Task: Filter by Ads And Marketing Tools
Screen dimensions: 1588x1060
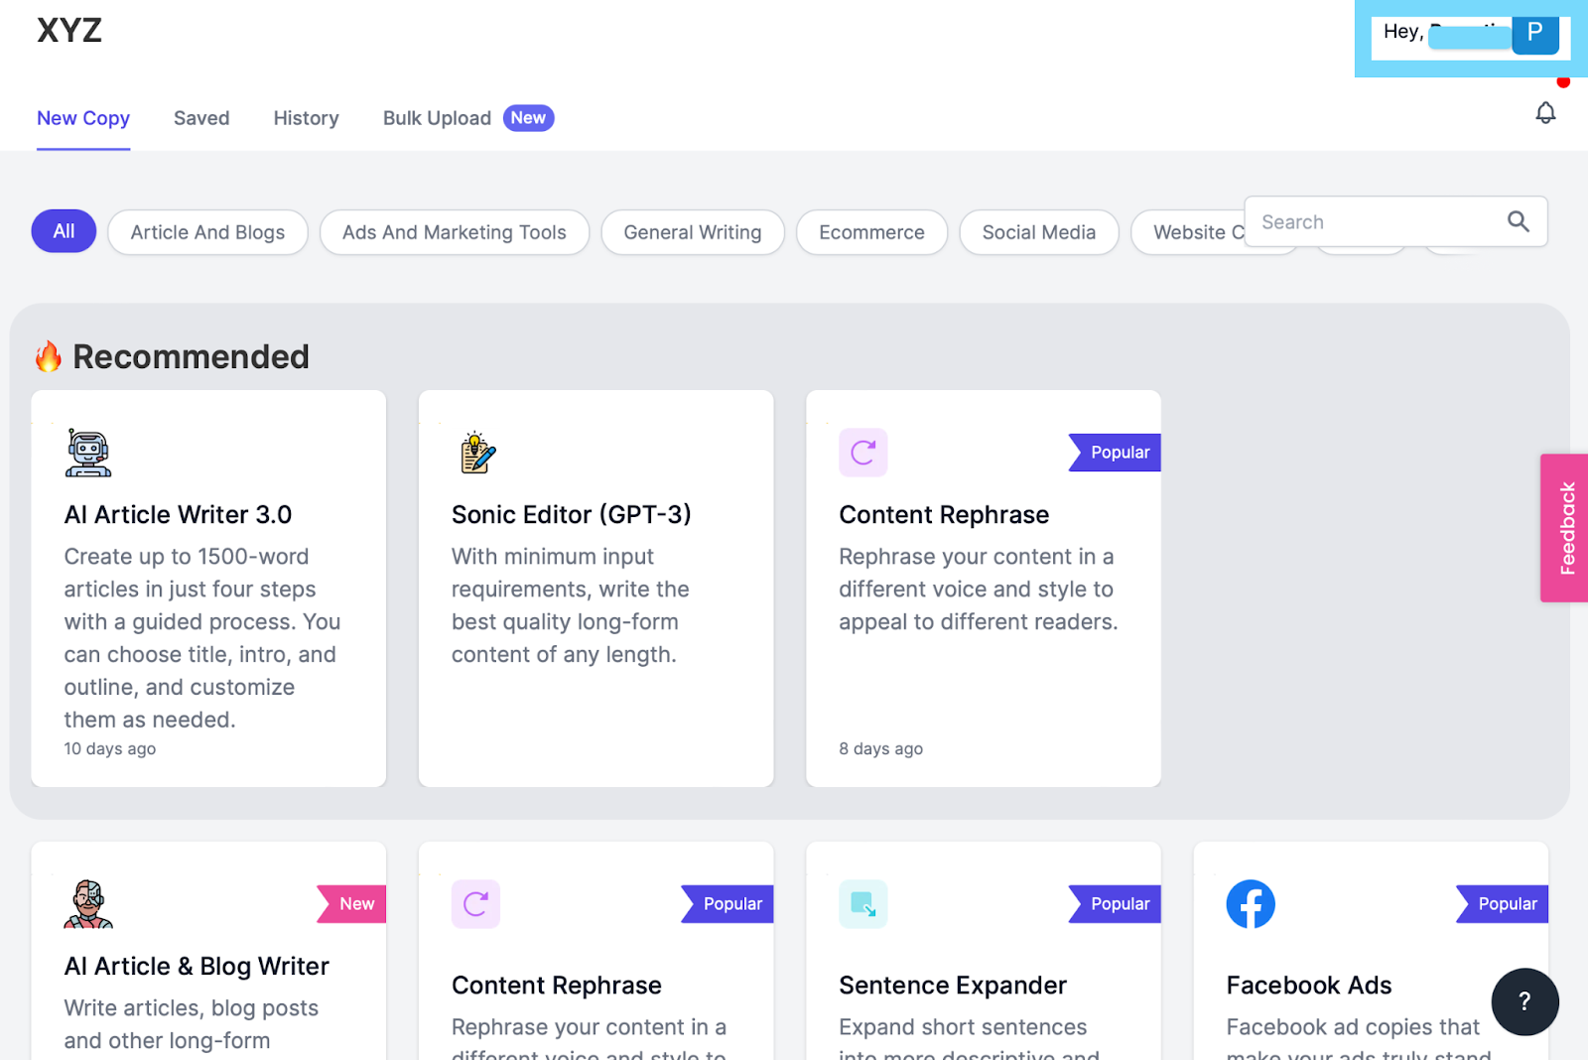Action: click(x=455, y=232)
